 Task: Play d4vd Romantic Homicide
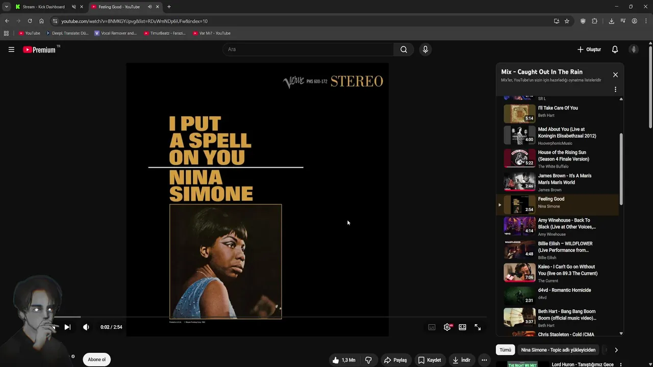pos(558,296)
